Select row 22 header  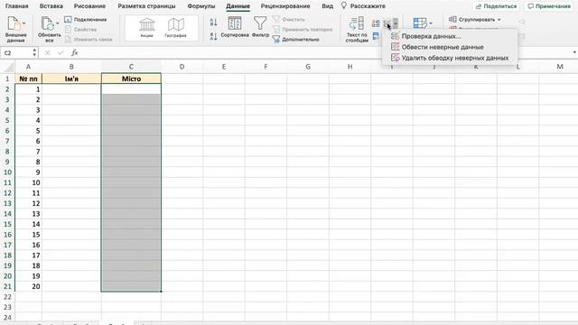coord(7,297)
